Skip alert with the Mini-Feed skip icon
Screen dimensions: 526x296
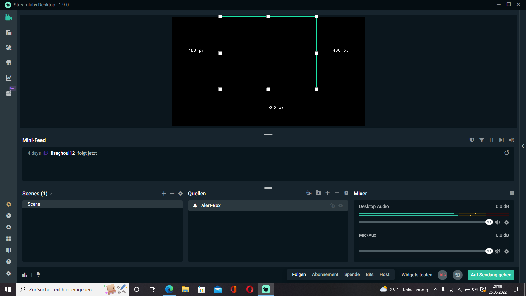(501, 140)
